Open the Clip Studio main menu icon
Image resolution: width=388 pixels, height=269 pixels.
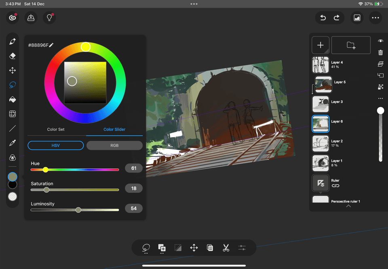(x=13, y=18)
